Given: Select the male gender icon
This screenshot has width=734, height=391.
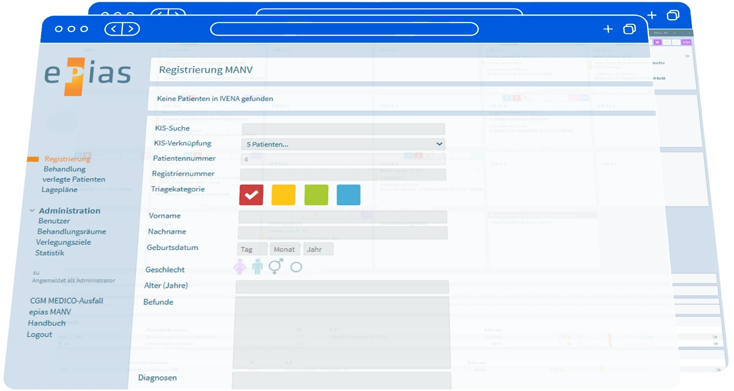Looking at the screenshot, I should [x=257, y=267].
